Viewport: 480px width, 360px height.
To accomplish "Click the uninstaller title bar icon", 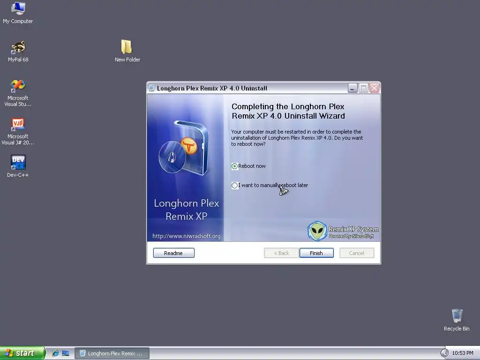I will coord(151,88).
